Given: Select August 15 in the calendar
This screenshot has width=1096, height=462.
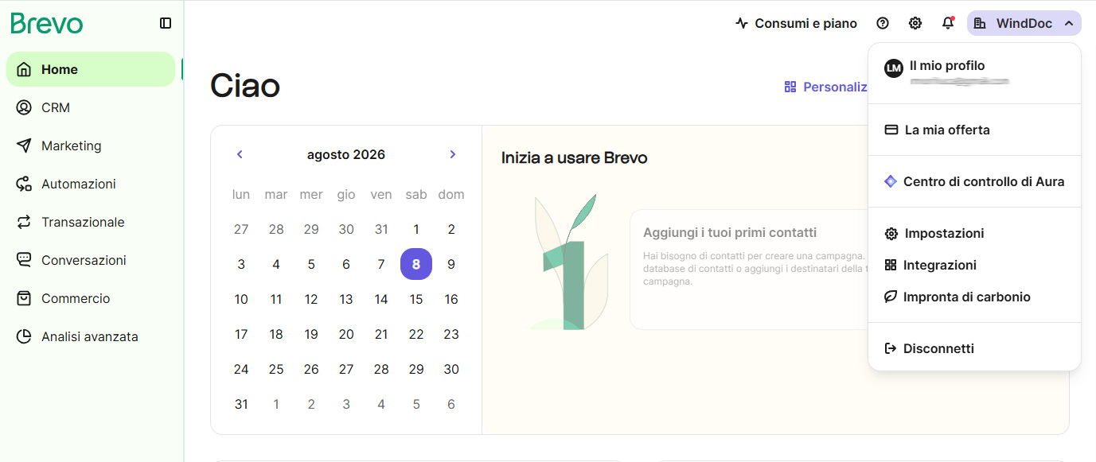Looking at the screenshot, I should 416,299.
